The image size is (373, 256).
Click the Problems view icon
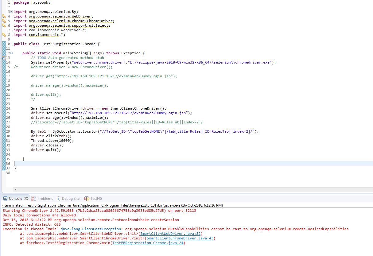[x=33, y=199]
